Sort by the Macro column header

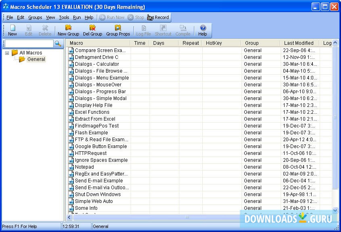pos(98,43)
